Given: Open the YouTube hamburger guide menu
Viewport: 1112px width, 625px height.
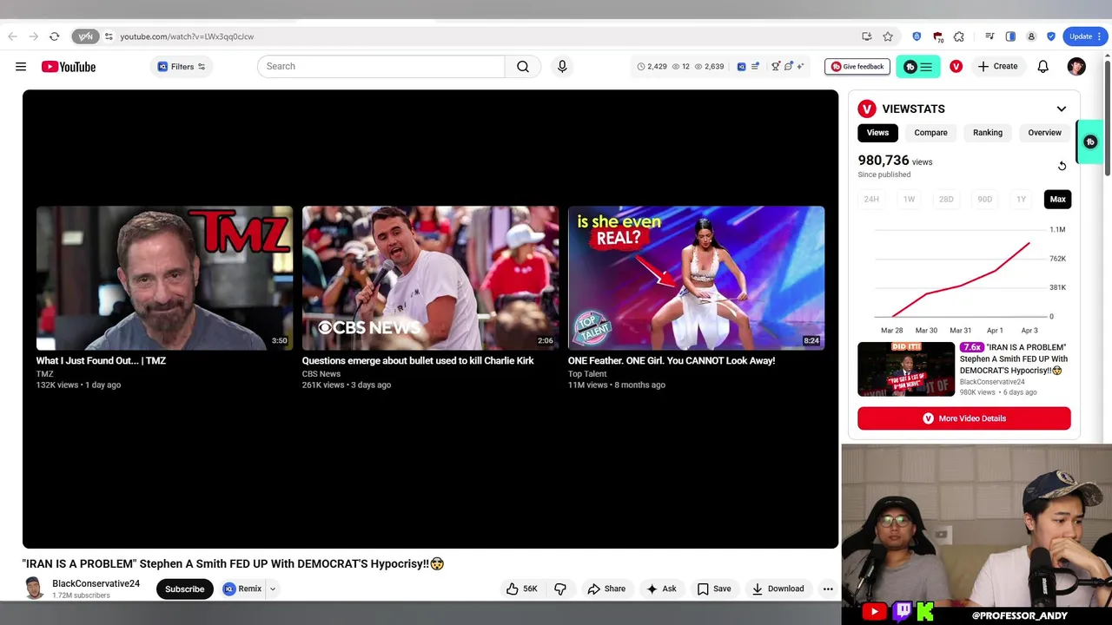Looking at the screenshot, I should click(21, 67).
